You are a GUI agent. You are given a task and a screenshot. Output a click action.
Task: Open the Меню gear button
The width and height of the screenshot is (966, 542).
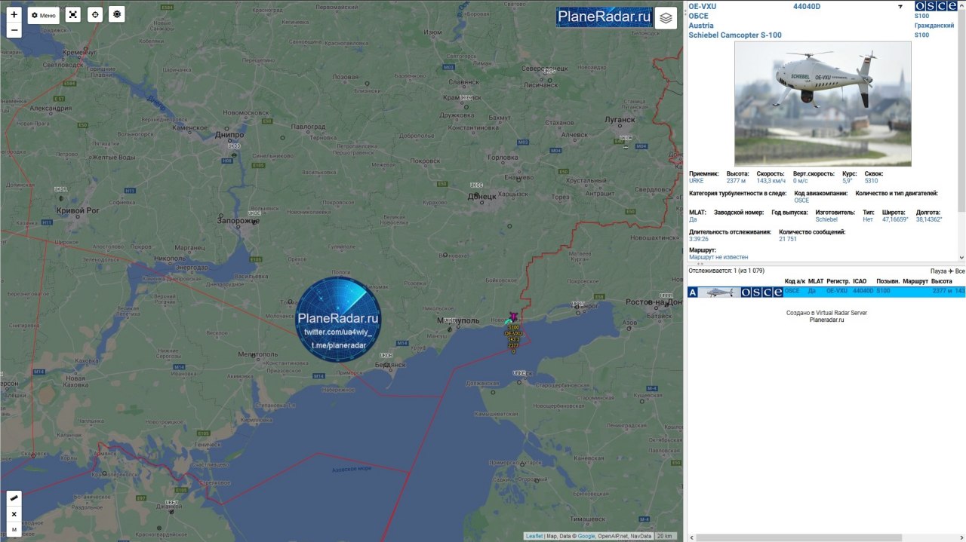(44, 15)
